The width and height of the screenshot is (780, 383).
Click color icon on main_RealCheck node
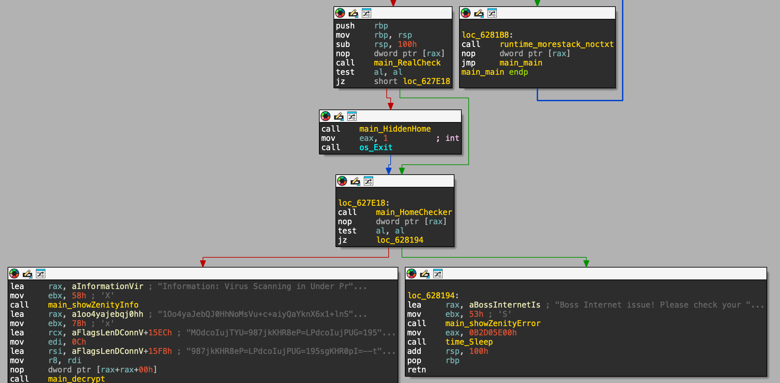(340, 13)
